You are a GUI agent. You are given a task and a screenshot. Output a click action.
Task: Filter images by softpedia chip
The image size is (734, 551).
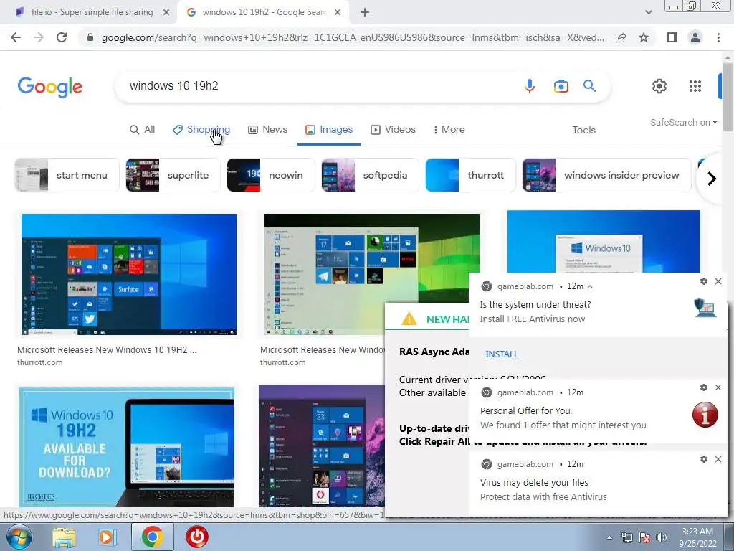(370, 175)
